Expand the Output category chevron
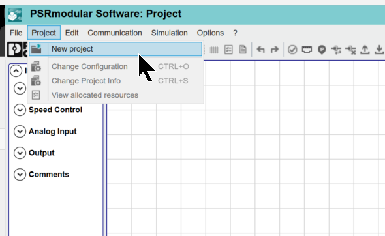 pos(20,153)
